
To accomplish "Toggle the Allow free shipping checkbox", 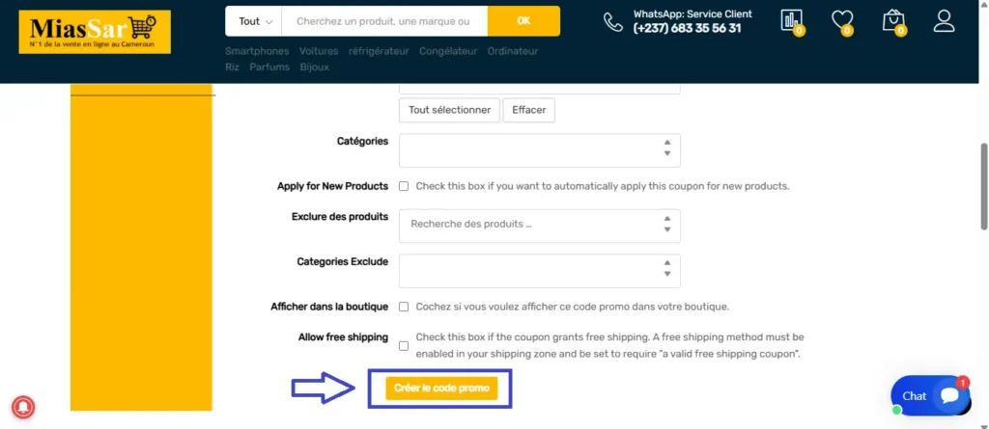I will pyautogui.click(x=404, y=346).
